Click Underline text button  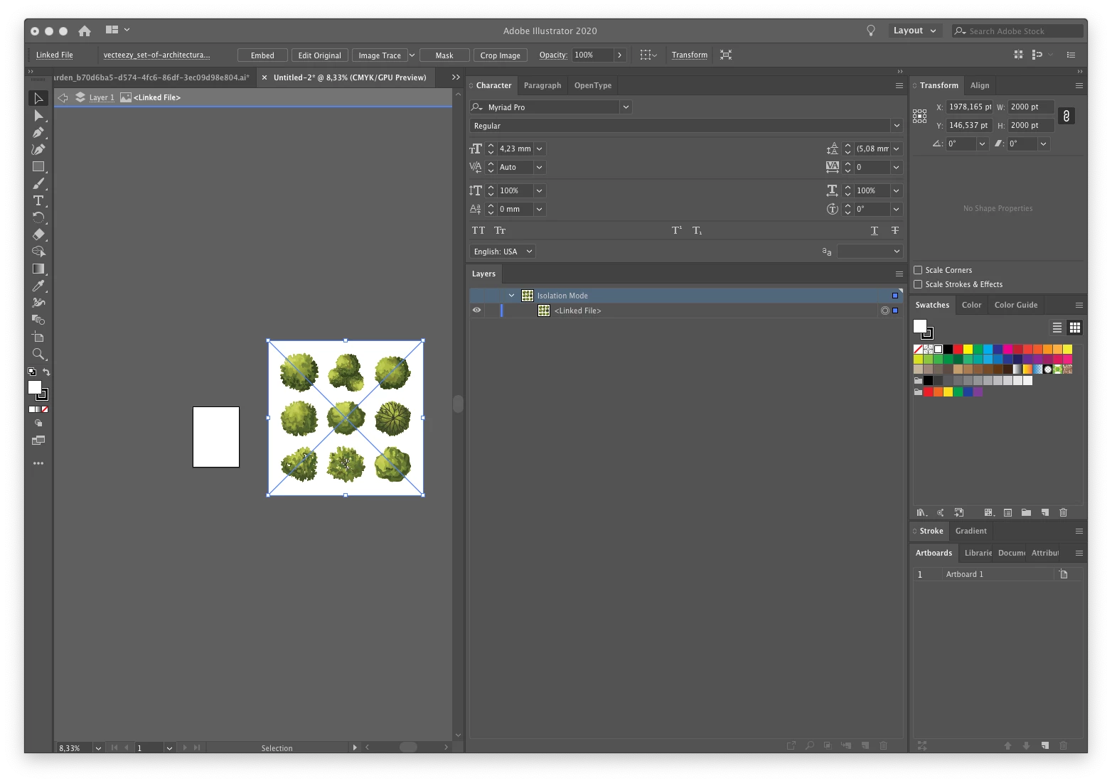click(x=875, y=230)
